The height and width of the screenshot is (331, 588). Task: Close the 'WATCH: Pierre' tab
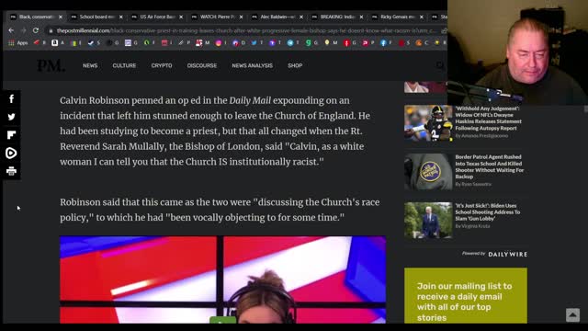click(x=241, y=17)
